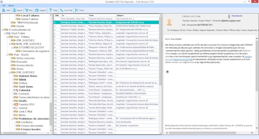Click the Drafts folder icon
259x139 pixels.
[17, 101]
